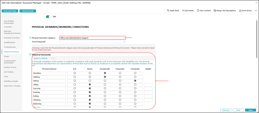Open the Travel Required dropdown
Image resolution: width=259 pixels, height=113 pixels.
click(x=92, y=42)
